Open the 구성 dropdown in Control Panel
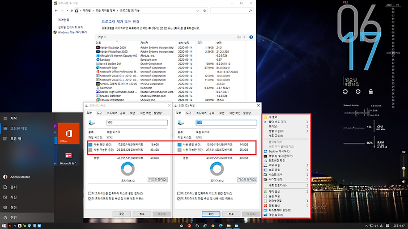This screenshot has width=408, height=229. point(101,37)
